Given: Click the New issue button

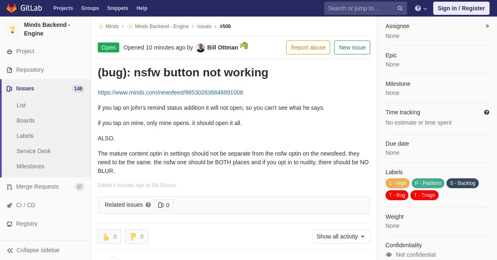Looking at the screenshot, I should click(x=352, y=47).
